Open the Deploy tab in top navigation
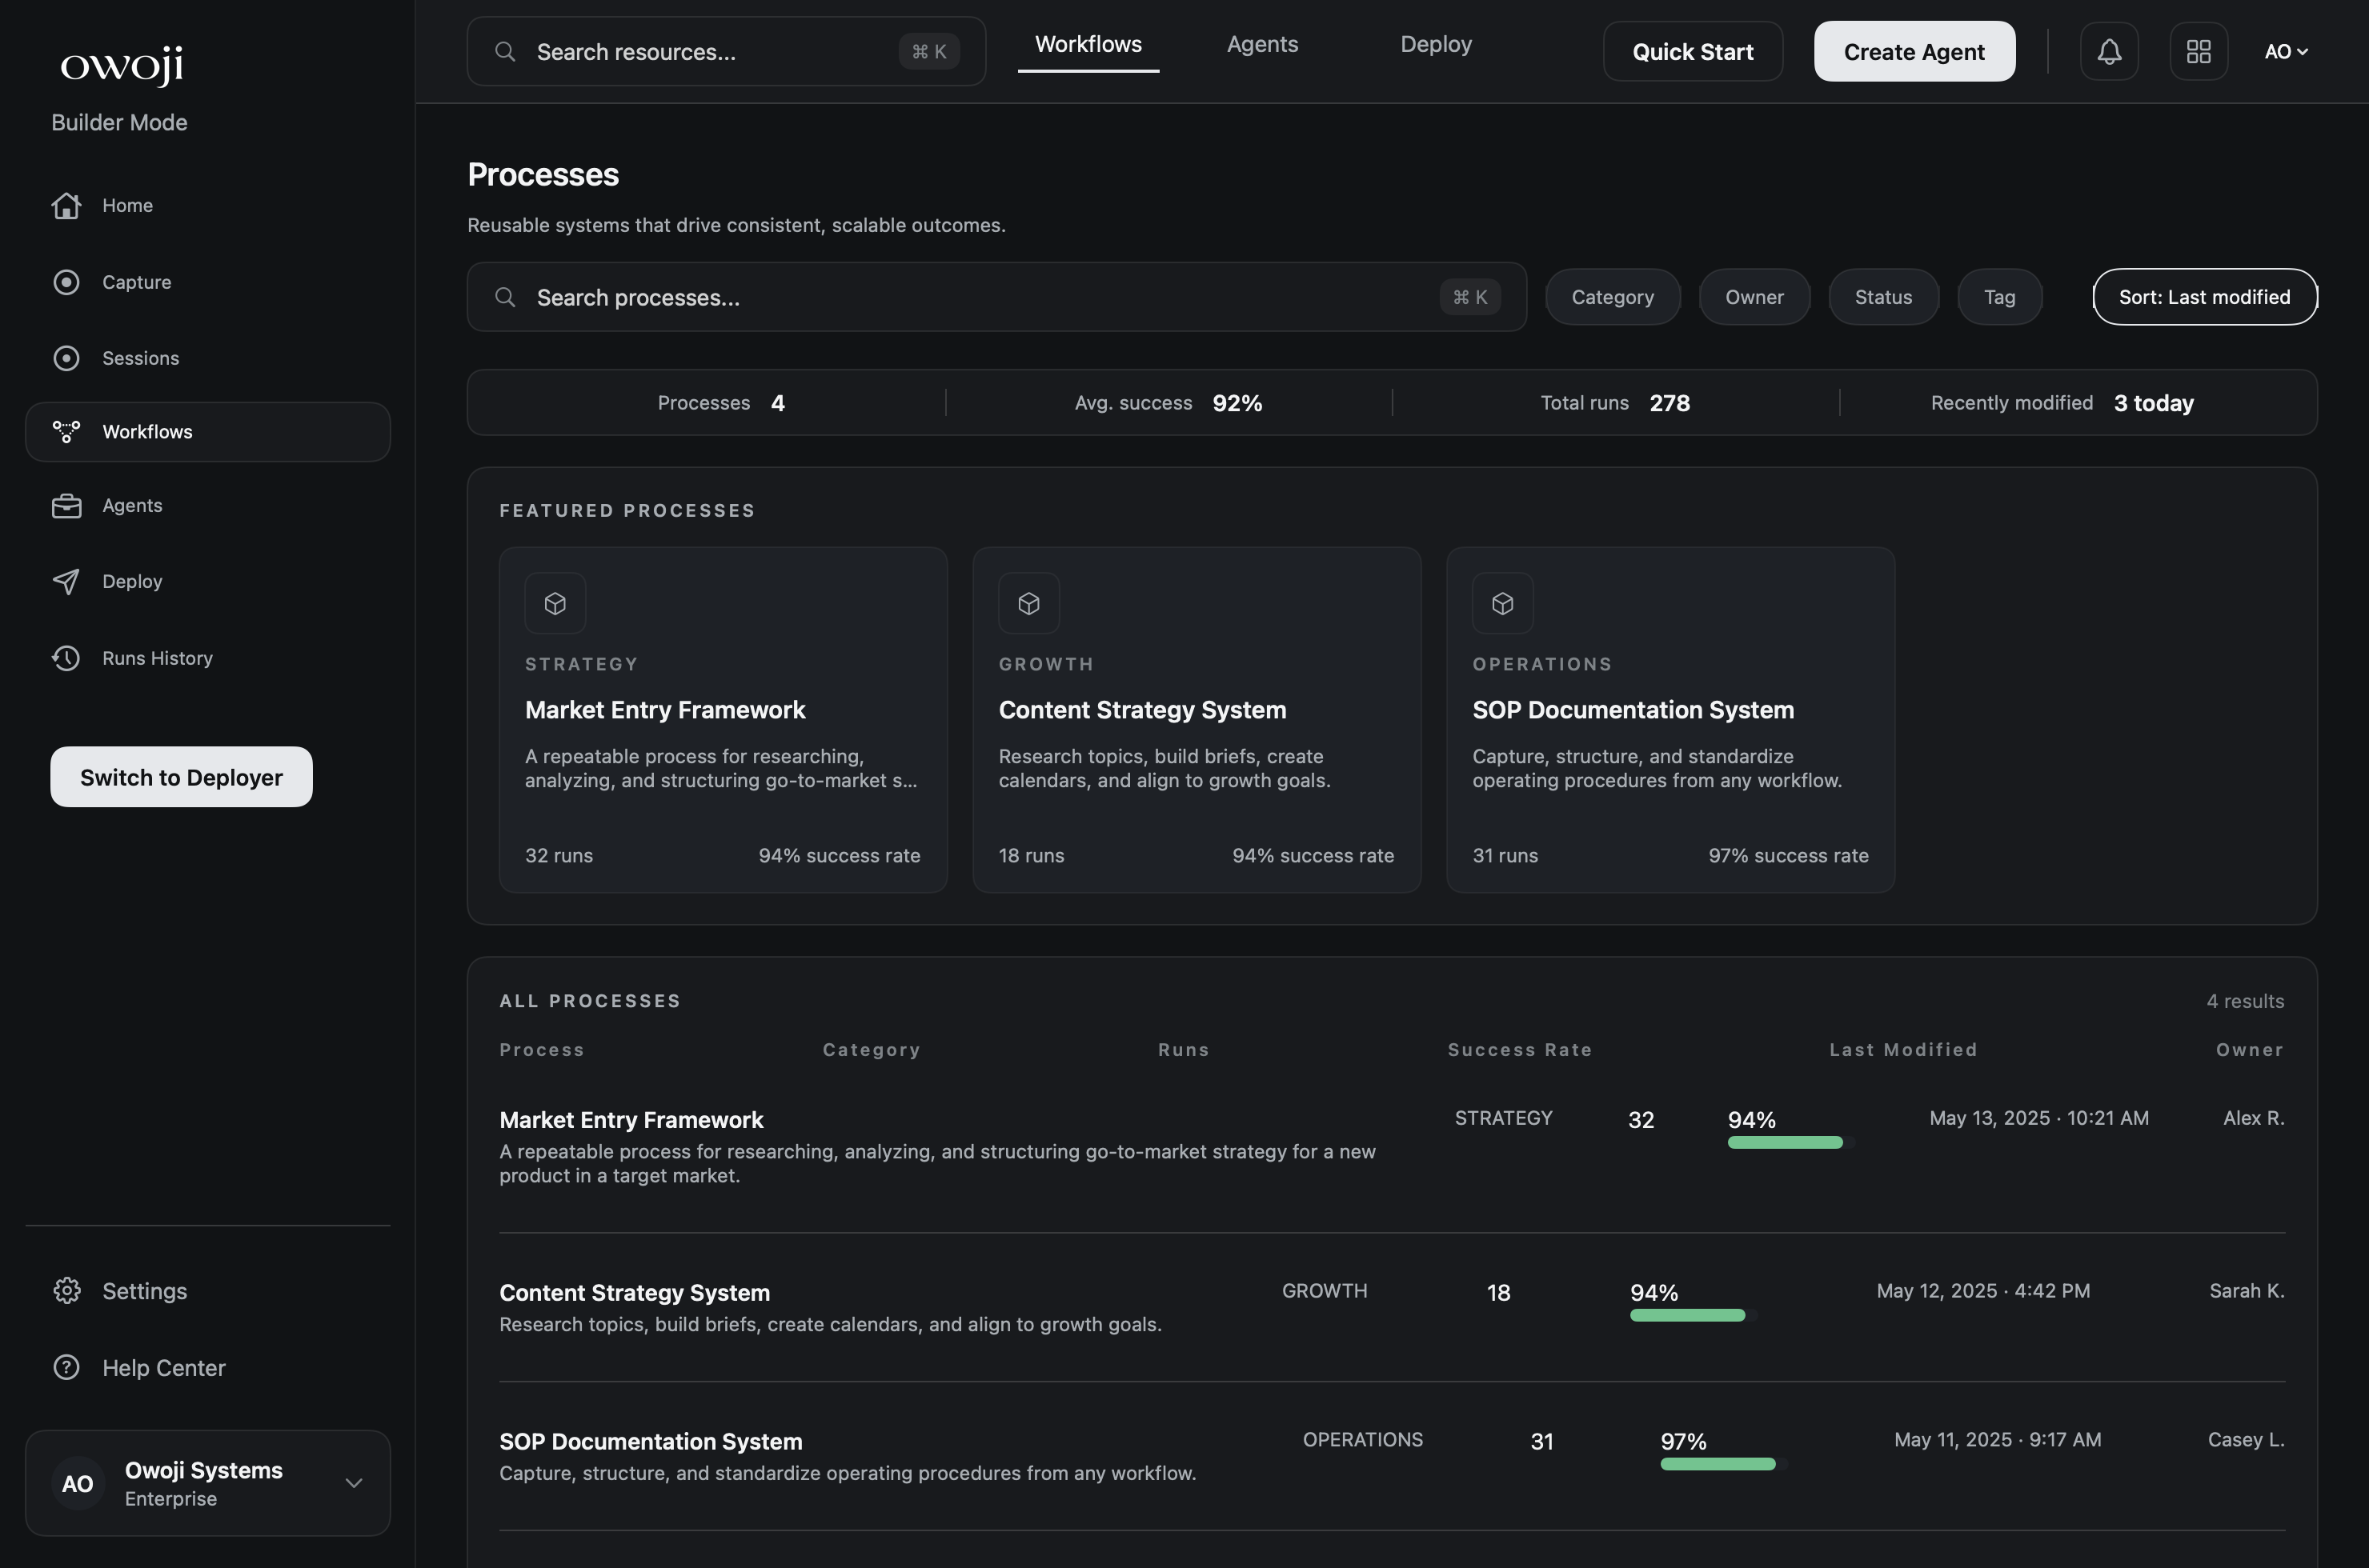2369x1568 pixels. coord(1436,44)
